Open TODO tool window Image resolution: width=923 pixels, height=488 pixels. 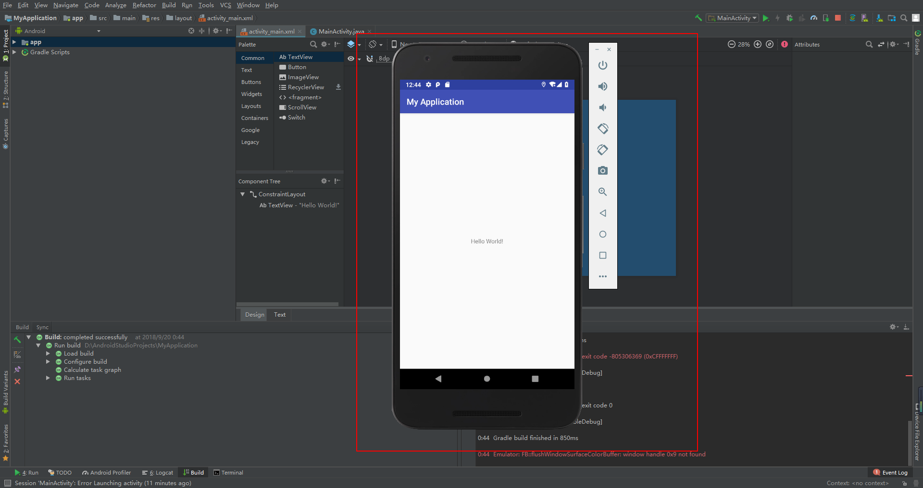(60, 472)
